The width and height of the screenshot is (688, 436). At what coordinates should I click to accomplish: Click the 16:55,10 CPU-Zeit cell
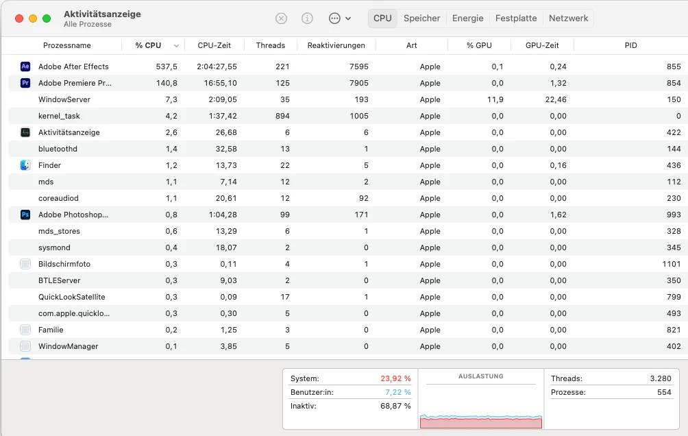tap(220, 83)
